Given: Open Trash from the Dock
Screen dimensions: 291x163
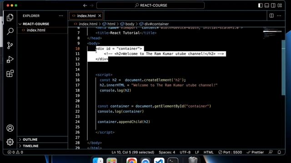Looking at the screenshot, I should pos(193,160).
